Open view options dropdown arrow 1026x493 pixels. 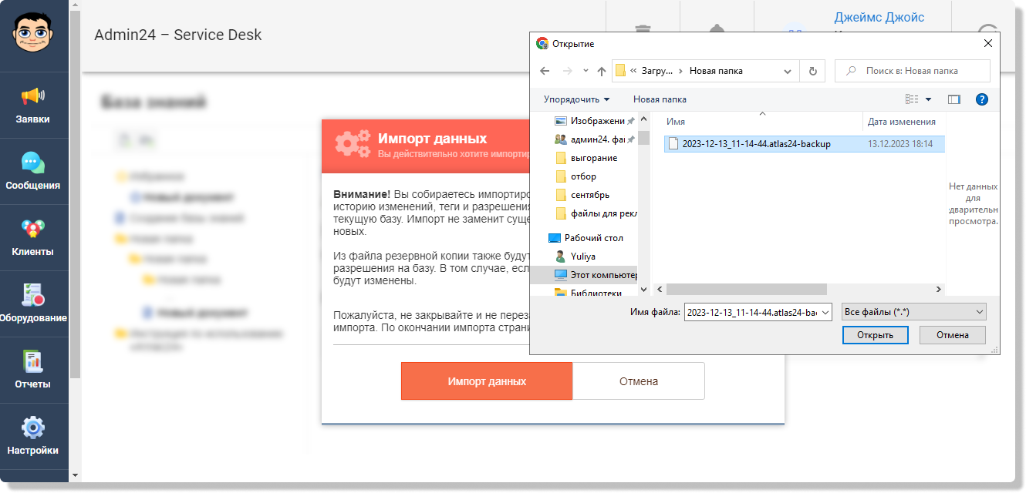[x=928, y=99]
